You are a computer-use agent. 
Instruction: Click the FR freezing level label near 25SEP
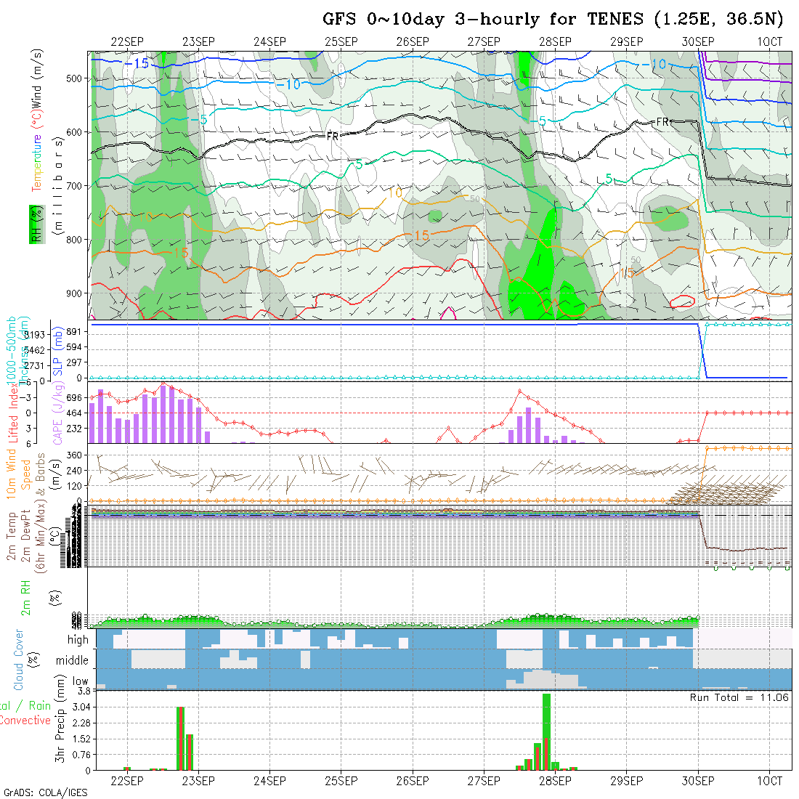click(x=333, y=136)
